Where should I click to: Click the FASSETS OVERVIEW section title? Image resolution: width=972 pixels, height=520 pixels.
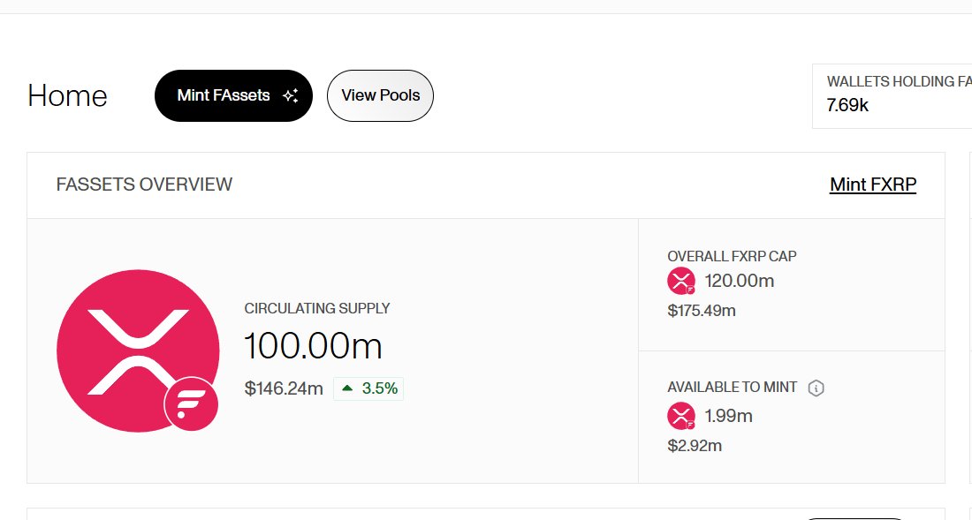tap(144, 185)
